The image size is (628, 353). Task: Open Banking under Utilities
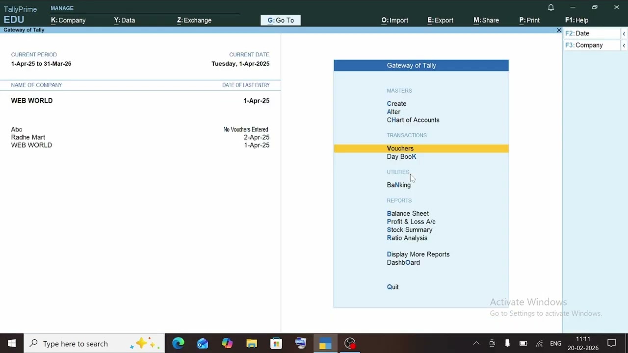coord(399,185)
